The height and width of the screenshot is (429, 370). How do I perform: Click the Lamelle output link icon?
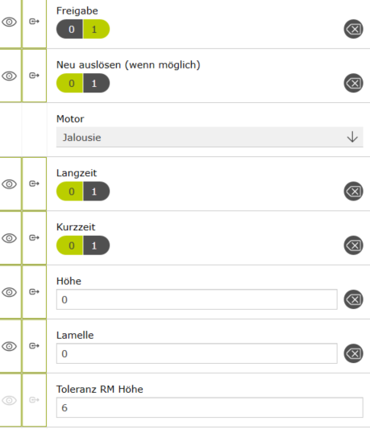[34, 346]
